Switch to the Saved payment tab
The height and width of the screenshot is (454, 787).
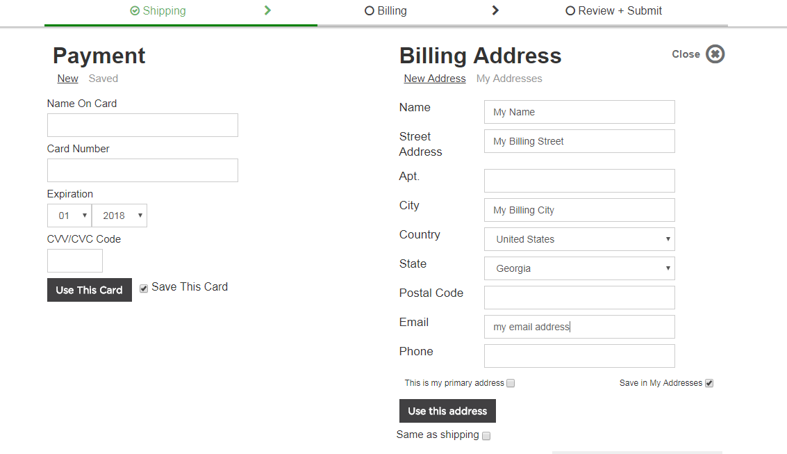pyautogui.click(x=103, y=79)
